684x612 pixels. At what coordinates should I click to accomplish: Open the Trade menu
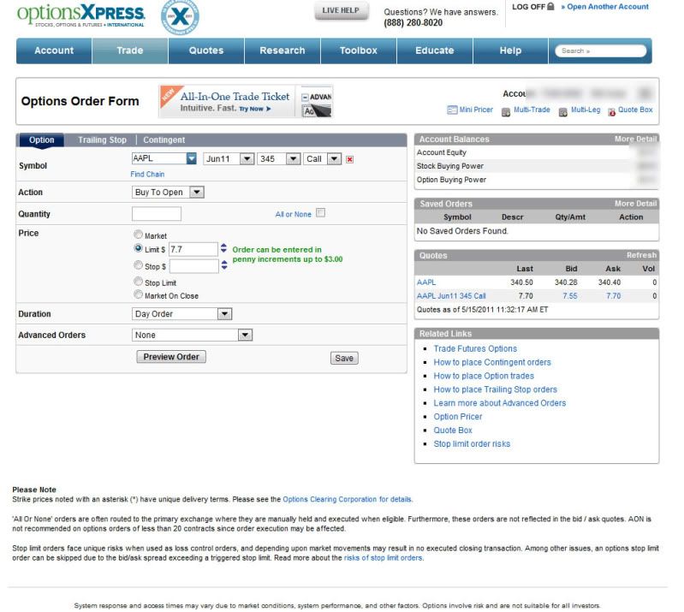tap(130, 51)
